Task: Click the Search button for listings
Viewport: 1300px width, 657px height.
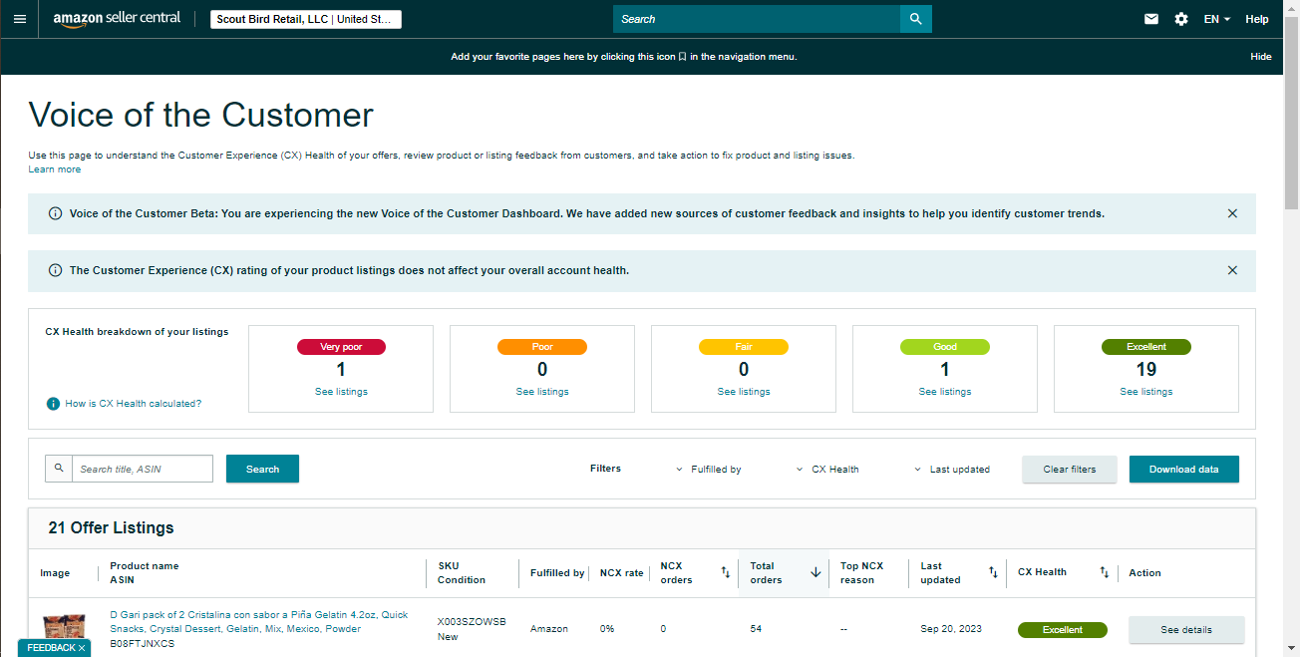Action: (262, 469)
